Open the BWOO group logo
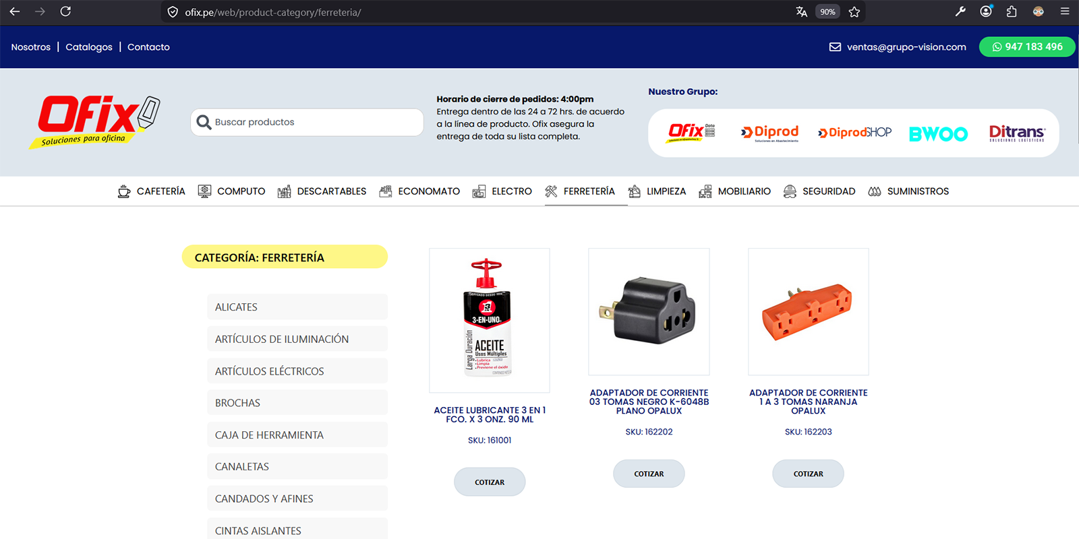 (x=938, y=133)
